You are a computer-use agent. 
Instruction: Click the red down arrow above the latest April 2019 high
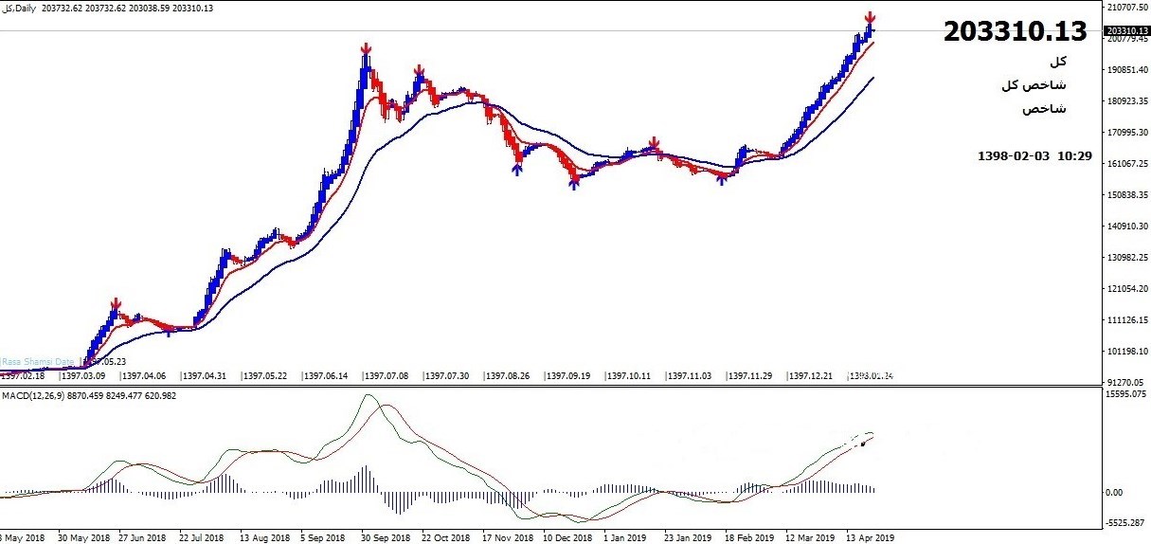tap(870, 17)
